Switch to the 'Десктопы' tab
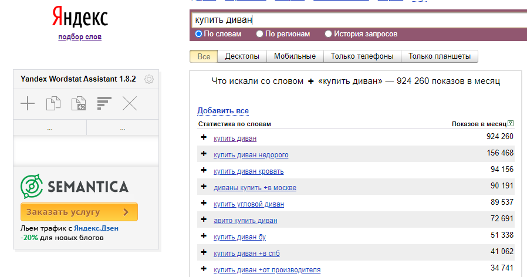Screen dimensions: 527x277 click(x=242, y=56)
